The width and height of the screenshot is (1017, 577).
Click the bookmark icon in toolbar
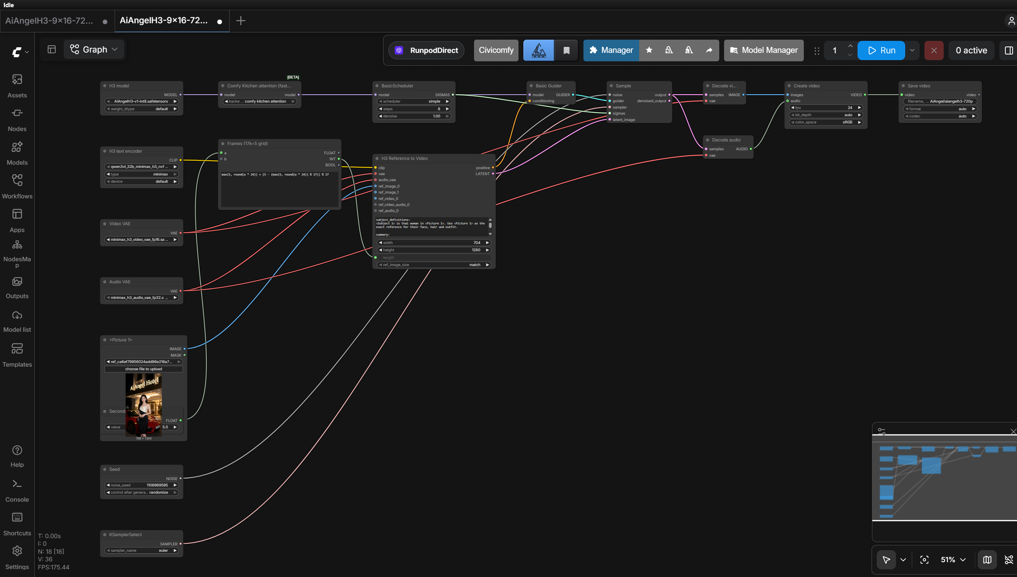point(566,50)
